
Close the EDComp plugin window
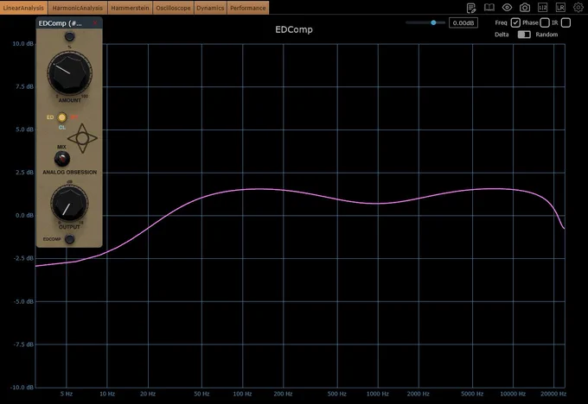[95, 23]
